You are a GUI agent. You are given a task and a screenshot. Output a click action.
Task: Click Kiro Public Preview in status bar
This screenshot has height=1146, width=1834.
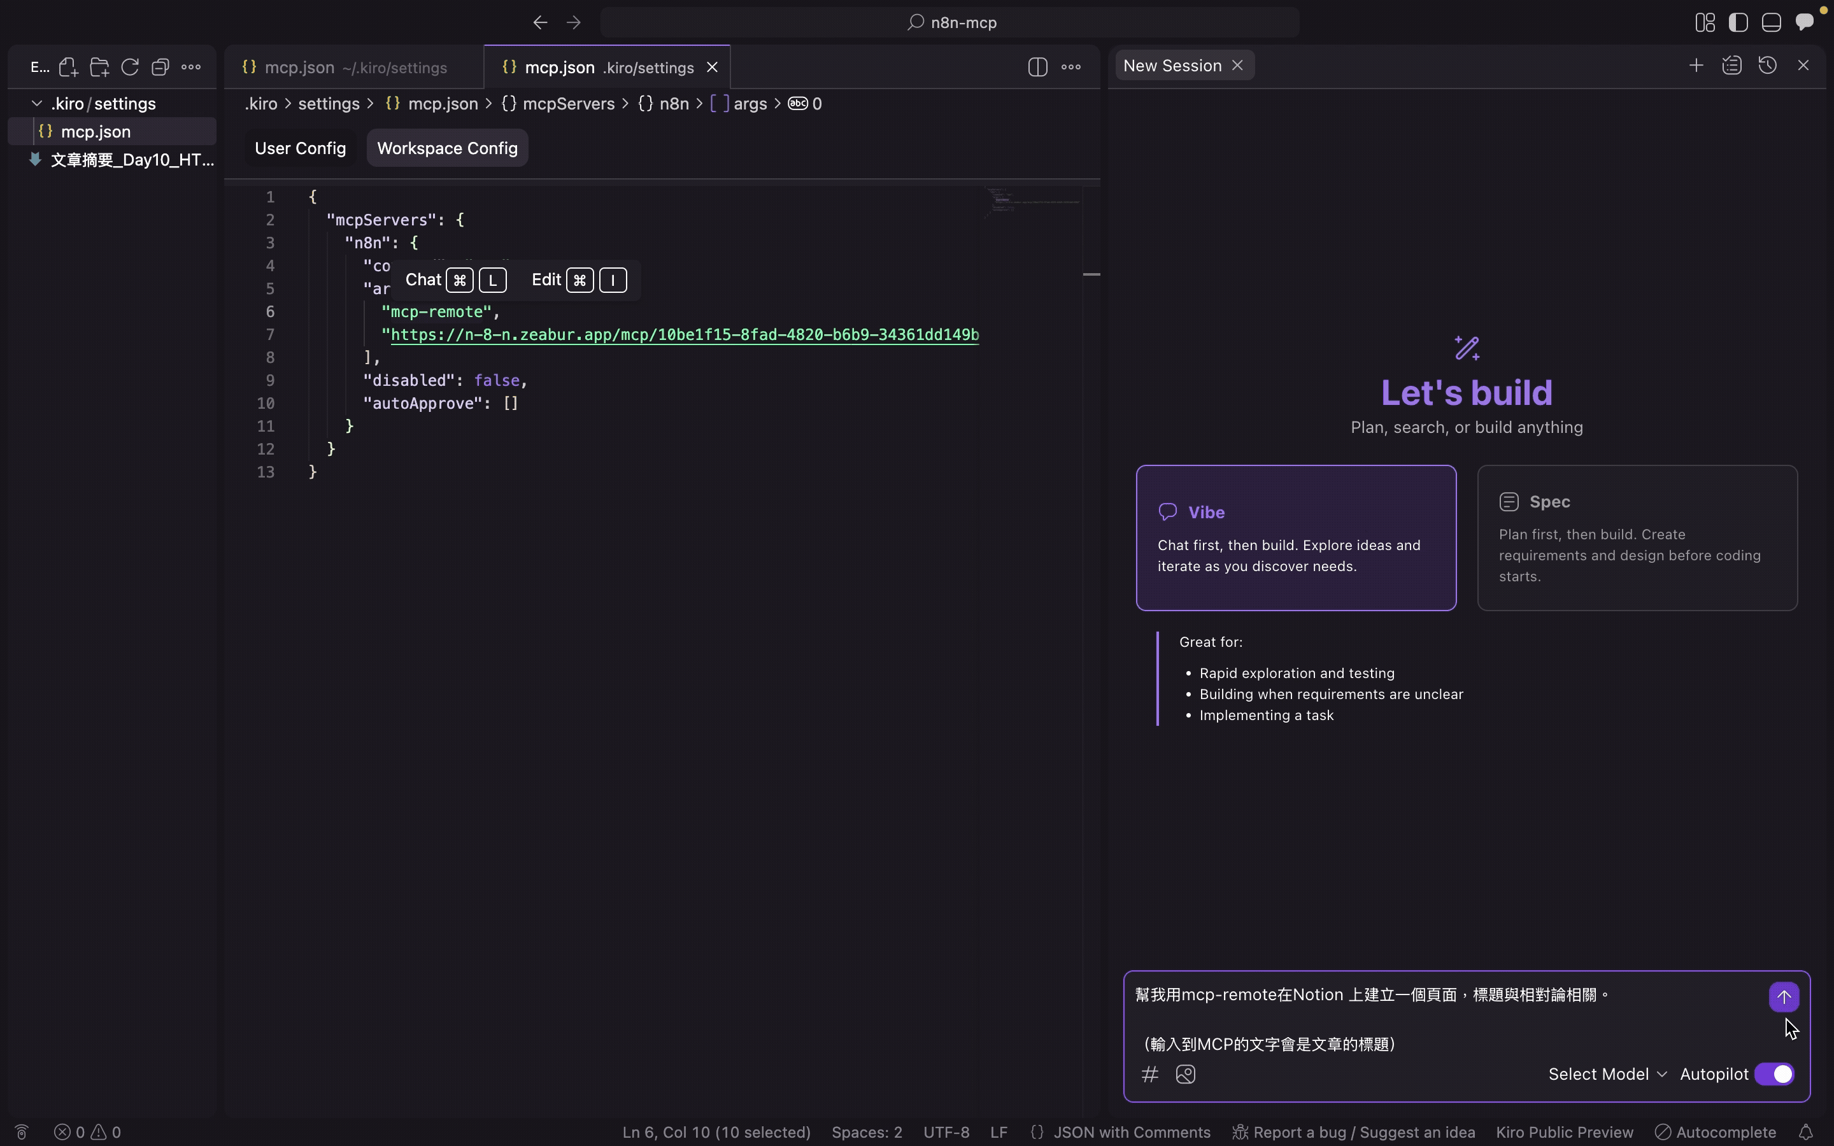point(1564,1133)
